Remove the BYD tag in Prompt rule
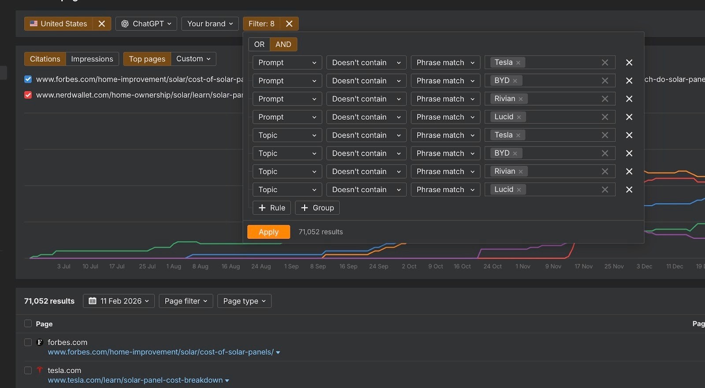705x388 pixels. pyautogui.click(x=515, y=81)
